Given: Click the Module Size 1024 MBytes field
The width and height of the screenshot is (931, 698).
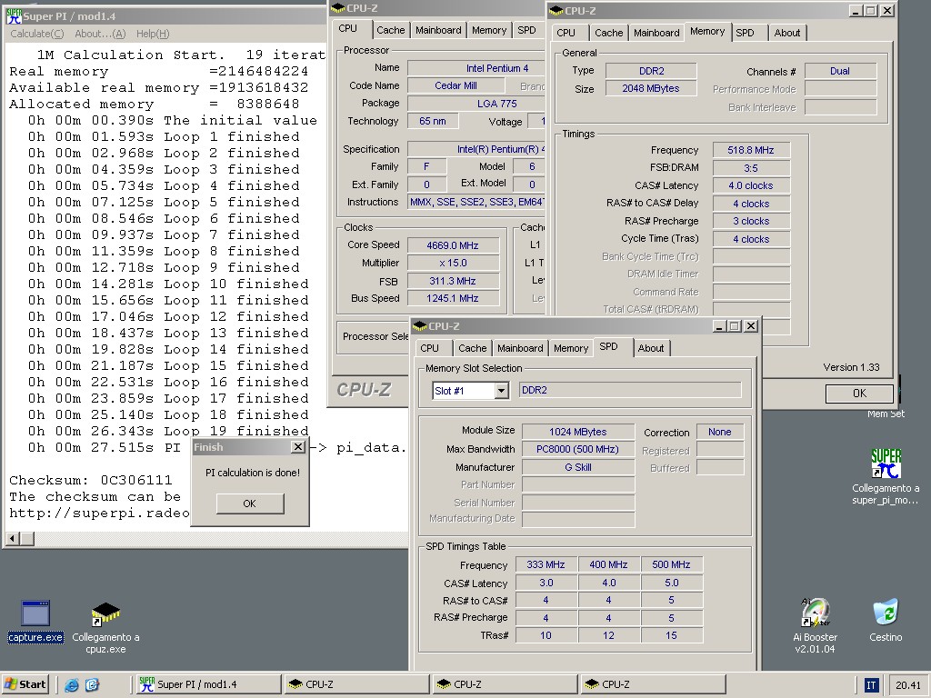Looking at the screenshot, I should [577, 432].
